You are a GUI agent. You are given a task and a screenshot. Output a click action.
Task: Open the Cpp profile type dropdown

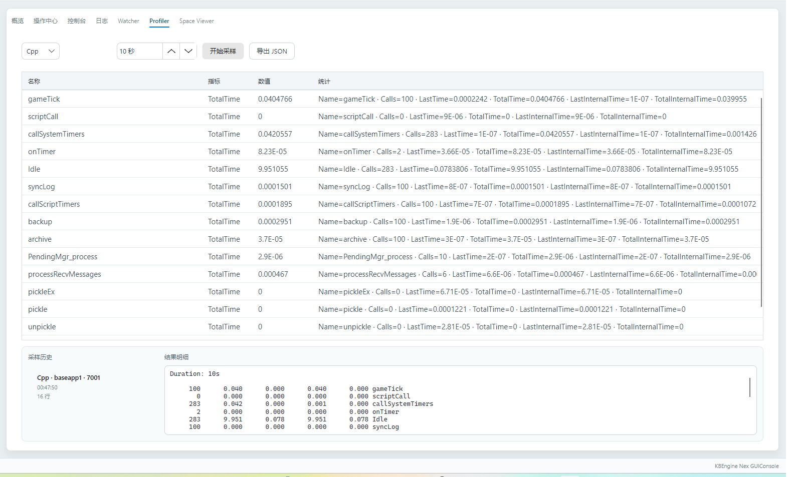coord(41,51)
